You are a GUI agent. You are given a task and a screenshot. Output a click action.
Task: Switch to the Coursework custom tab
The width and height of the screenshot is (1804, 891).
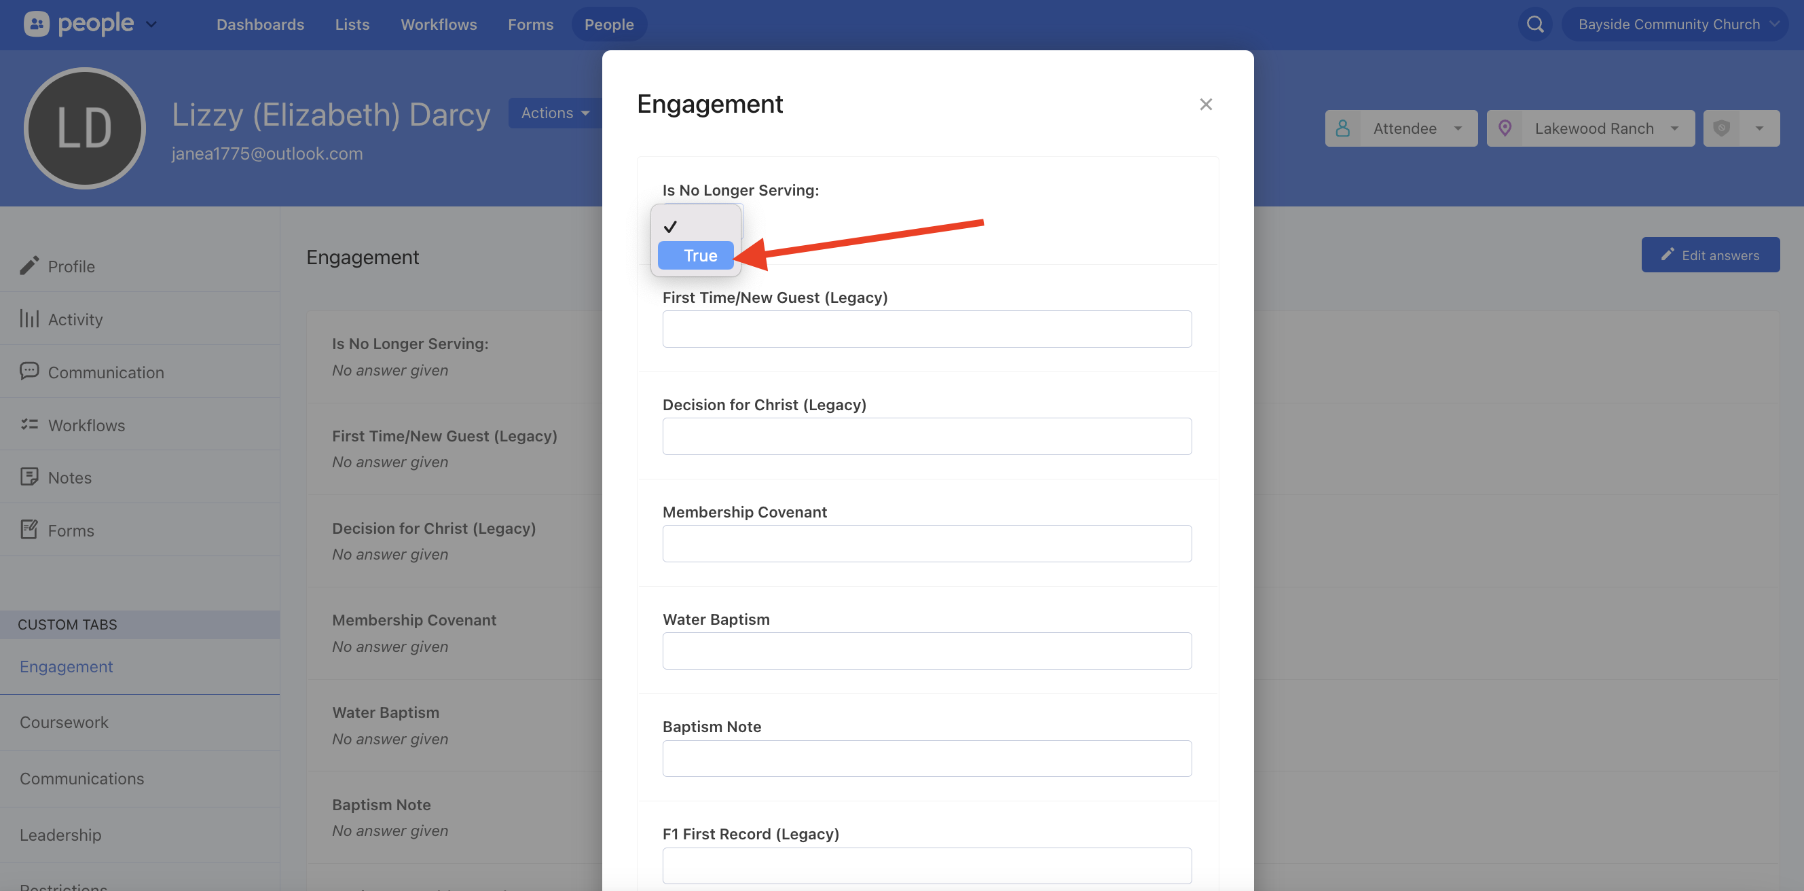click(x=64, y=722)
